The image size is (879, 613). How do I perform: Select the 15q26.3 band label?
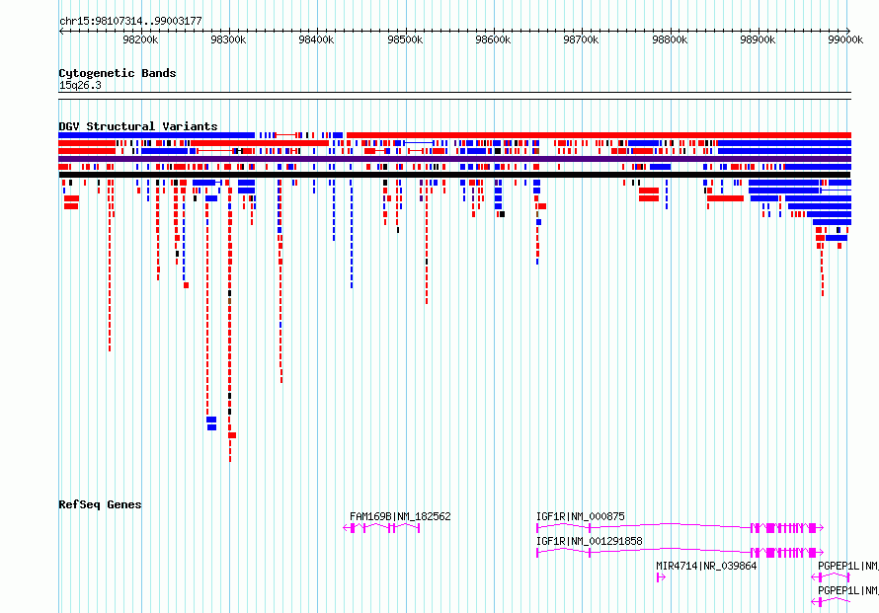point(80,85)
